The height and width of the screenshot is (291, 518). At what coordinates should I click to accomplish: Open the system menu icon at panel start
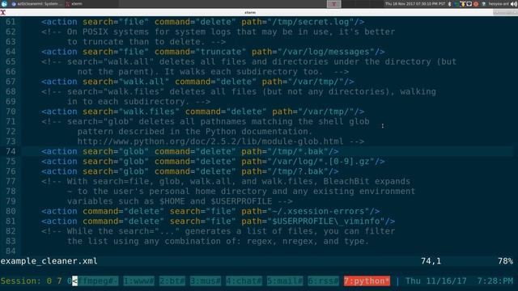[x=4, y=4]
